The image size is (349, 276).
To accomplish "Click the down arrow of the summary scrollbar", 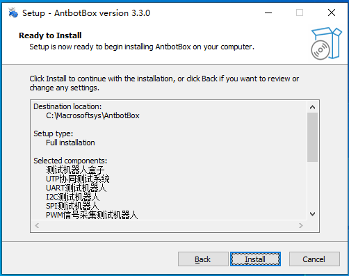I will [312, 214].
